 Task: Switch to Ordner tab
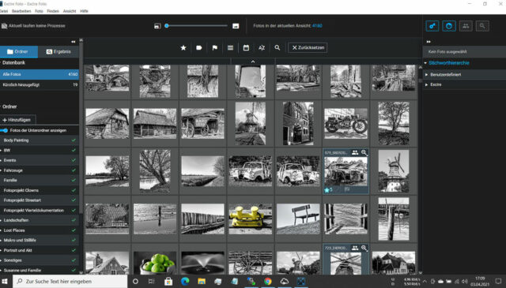pyautogui.click(x=19, y=51)
